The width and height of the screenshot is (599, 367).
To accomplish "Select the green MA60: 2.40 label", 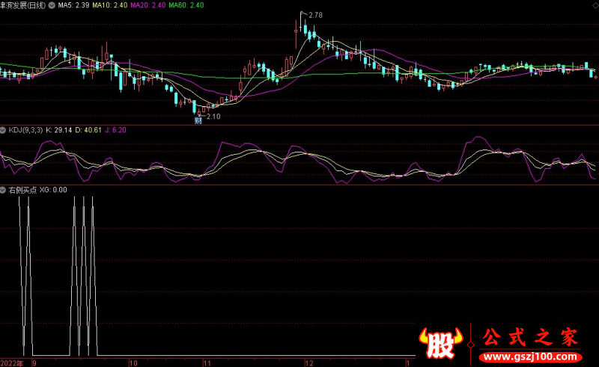I will [x=186, y=4].
